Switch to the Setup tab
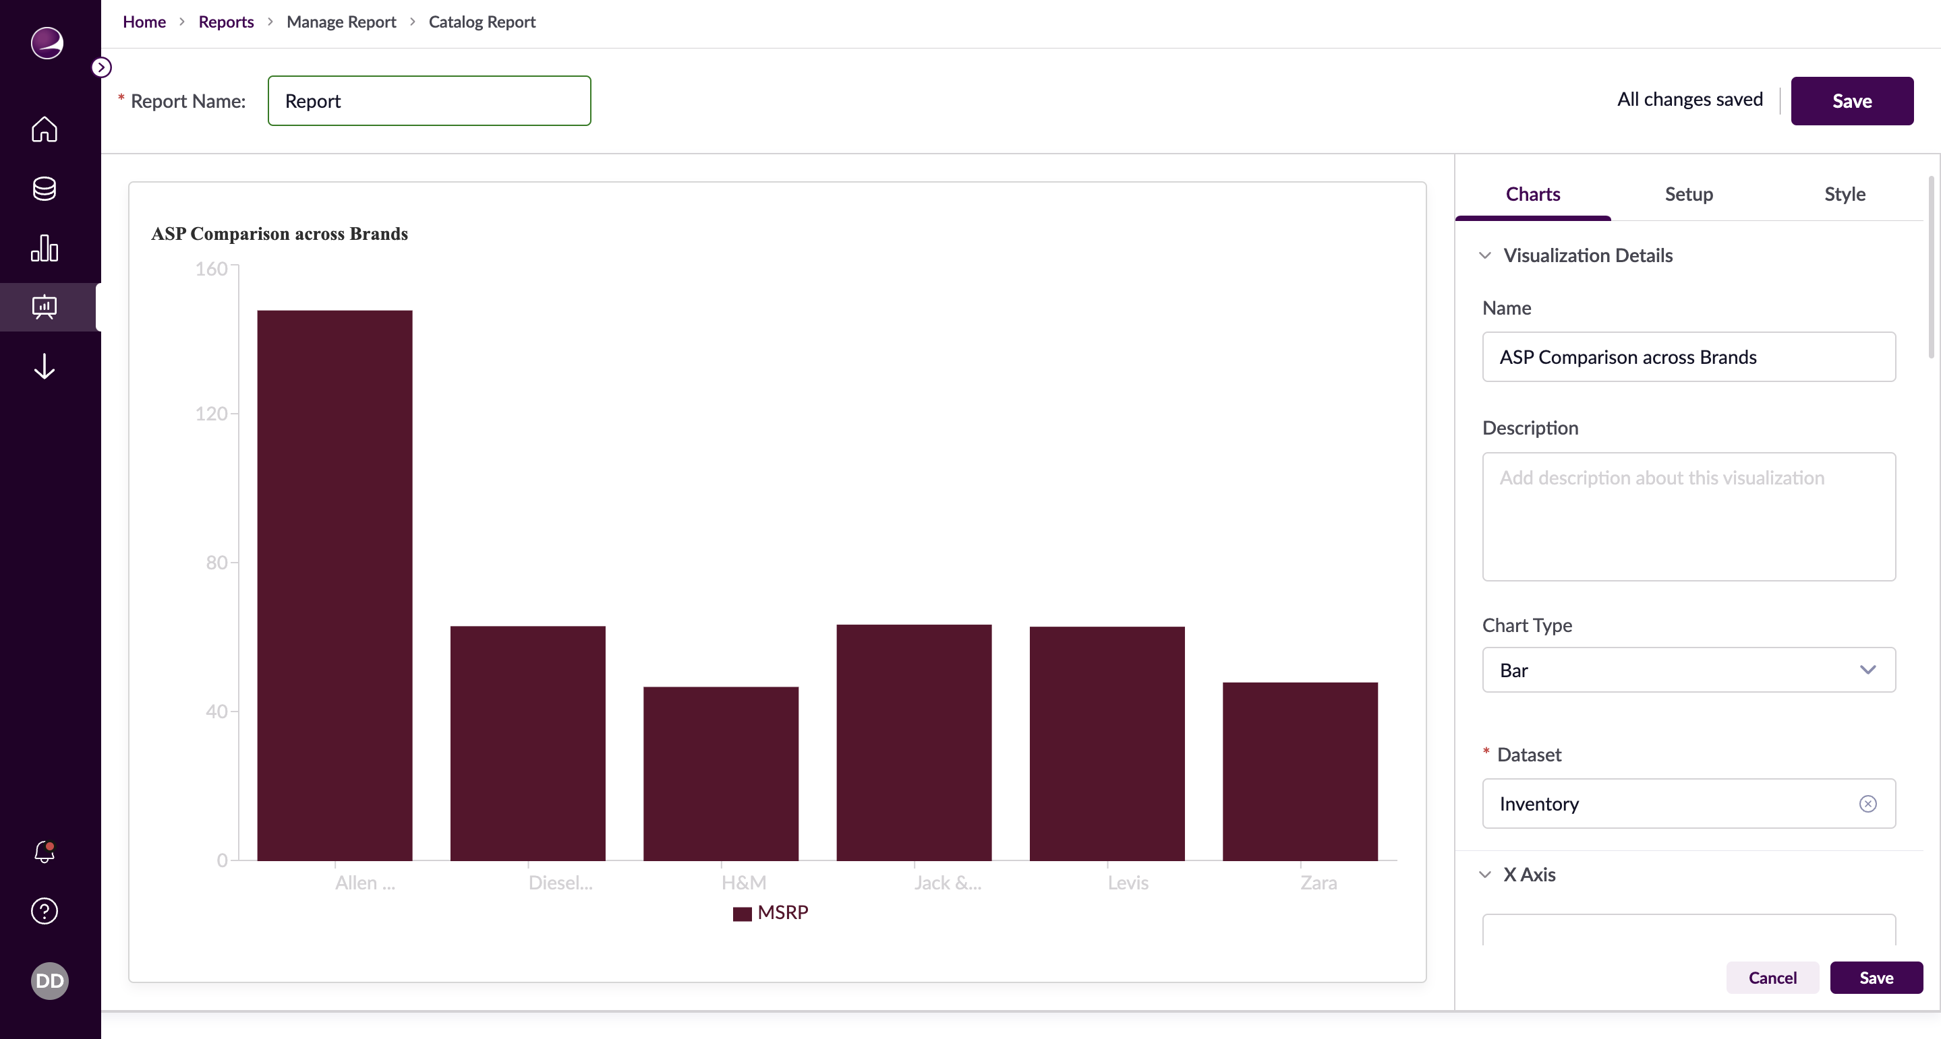This screenshot has width=1941, height=1039. (1689, 193)
